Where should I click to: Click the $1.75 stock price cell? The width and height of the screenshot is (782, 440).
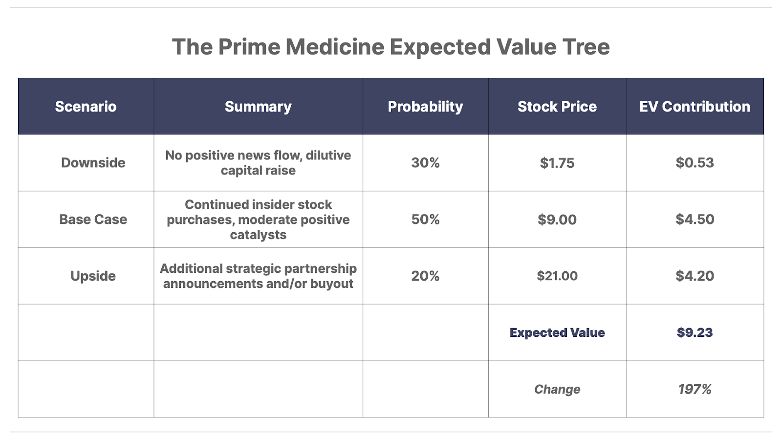click(x=557, y=163)
